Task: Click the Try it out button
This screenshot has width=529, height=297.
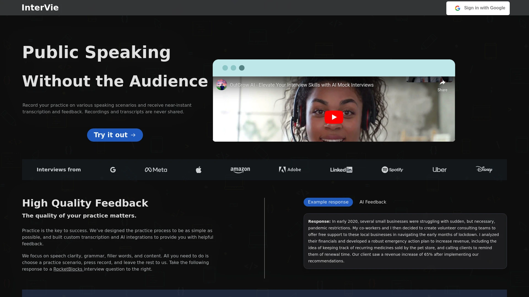Action: (115, 135)
